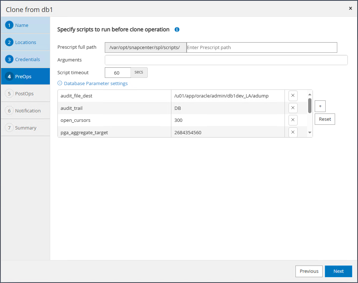The height and width of the screenshot is (283, 358).
Task: Open the Locations step
Action: (25, 42)
